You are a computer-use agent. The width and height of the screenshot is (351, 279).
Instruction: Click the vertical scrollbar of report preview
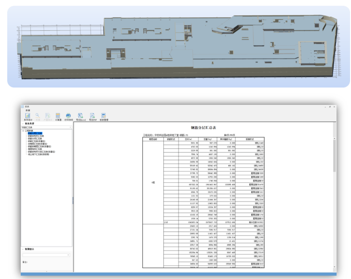pyautogui.click(x=335, y=197)
